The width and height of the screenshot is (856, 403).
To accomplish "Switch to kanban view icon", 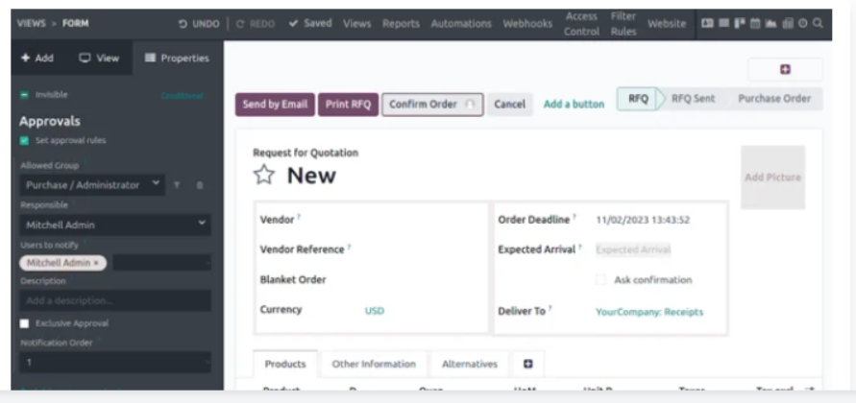I will point(740,23).
